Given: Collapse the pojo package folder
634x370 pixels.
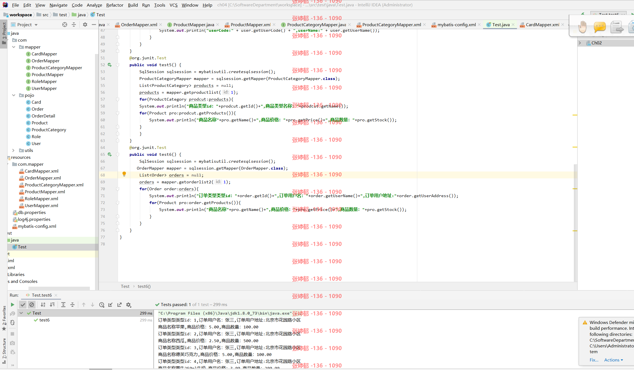Looking at the screenshot, I should (13, 95).
